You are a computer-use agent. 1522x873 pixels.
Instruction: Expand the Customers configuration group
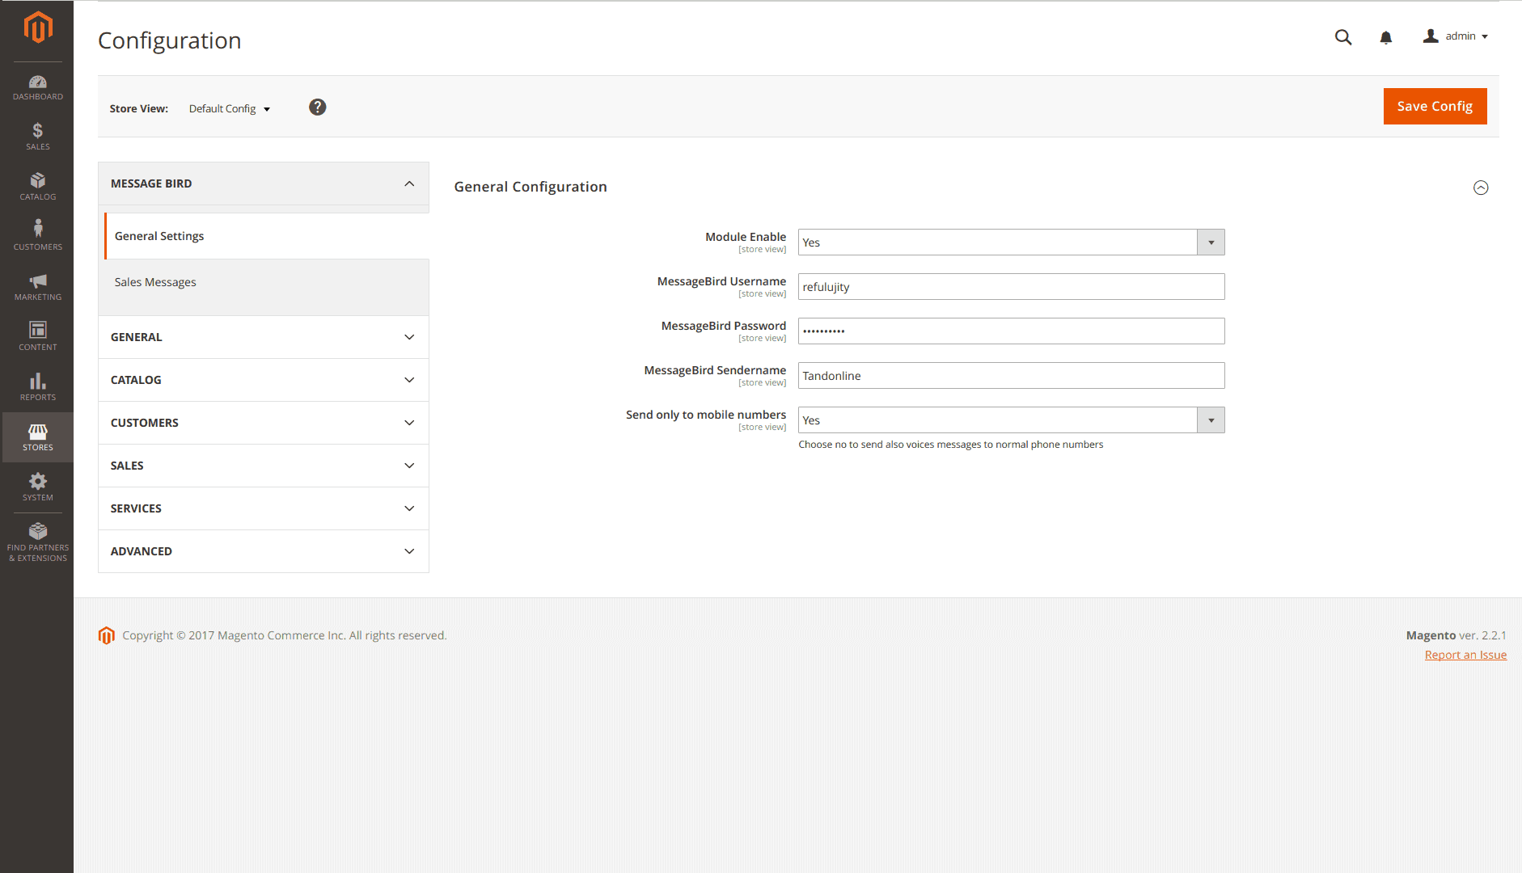click(x=264, y=423)
